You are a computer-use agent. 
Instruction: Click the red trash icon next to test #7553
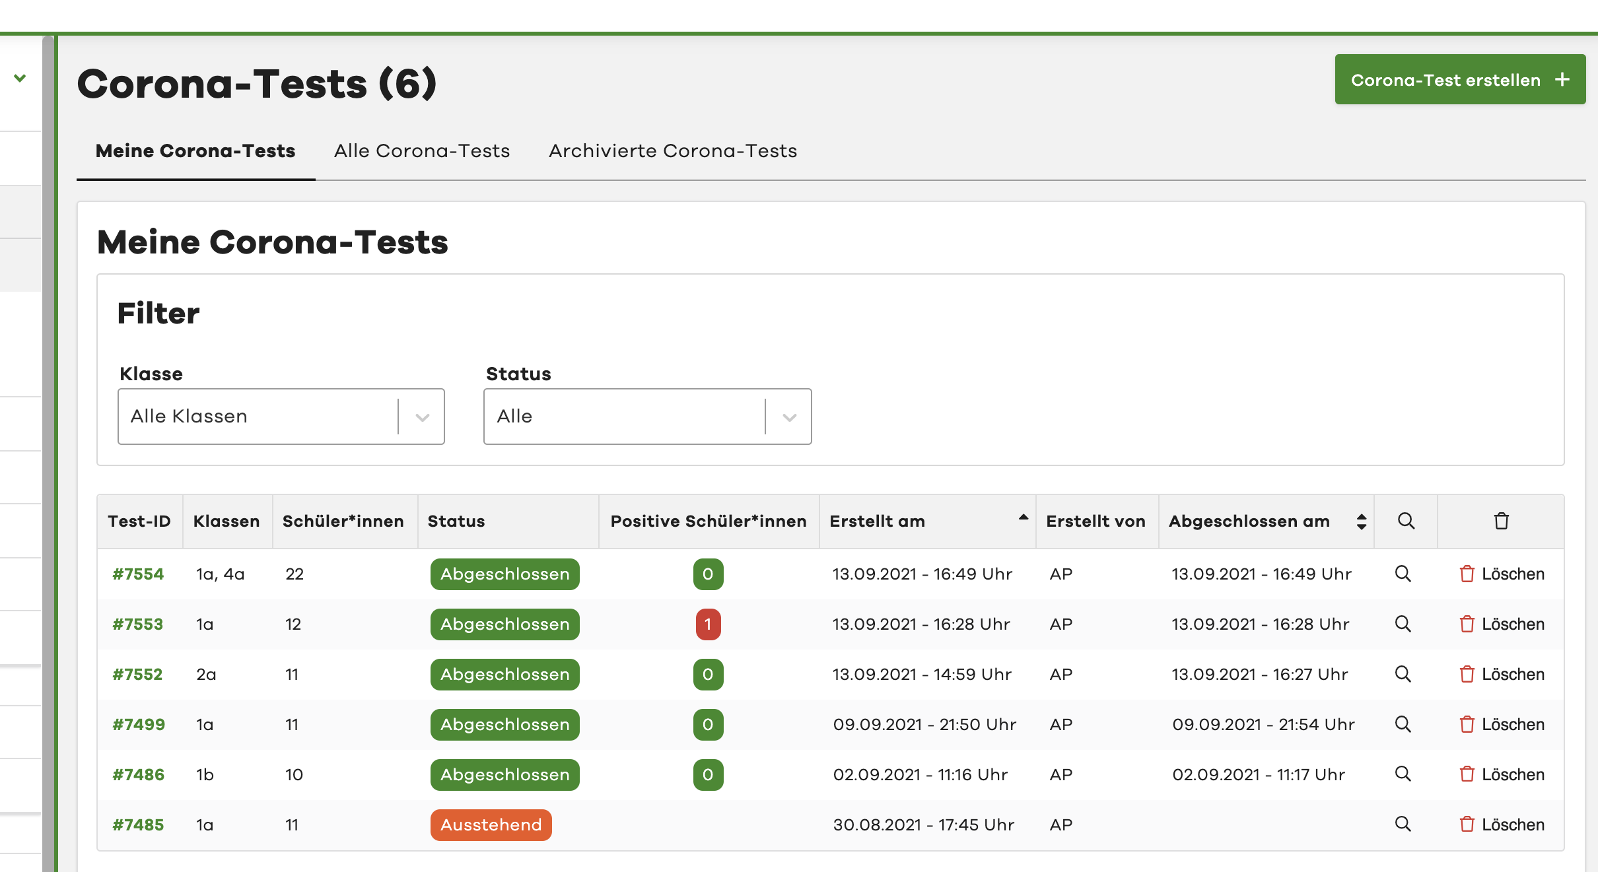[1467, 624]
